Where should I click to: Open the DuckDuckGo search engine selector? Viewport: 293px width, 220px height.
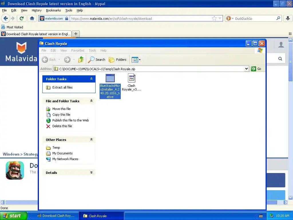(229, 19)
